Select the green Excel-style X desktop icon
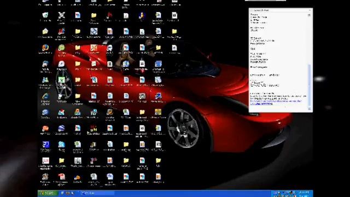The image size is (350, 197). click(61, 80)
